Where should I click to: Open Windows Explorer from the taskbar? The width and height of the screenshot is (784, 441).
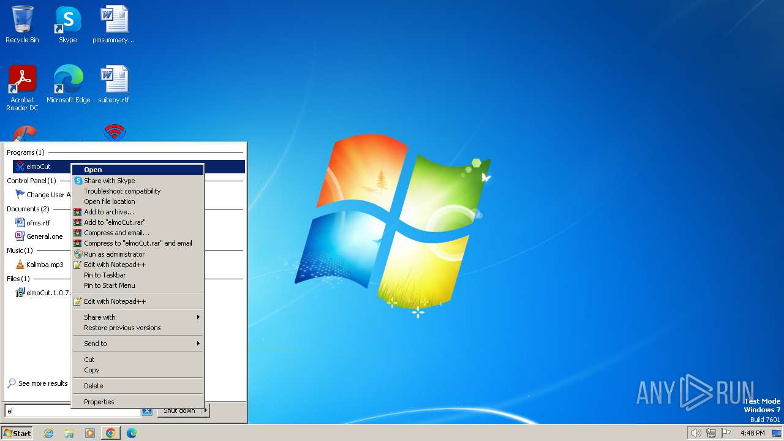[69, 433]
